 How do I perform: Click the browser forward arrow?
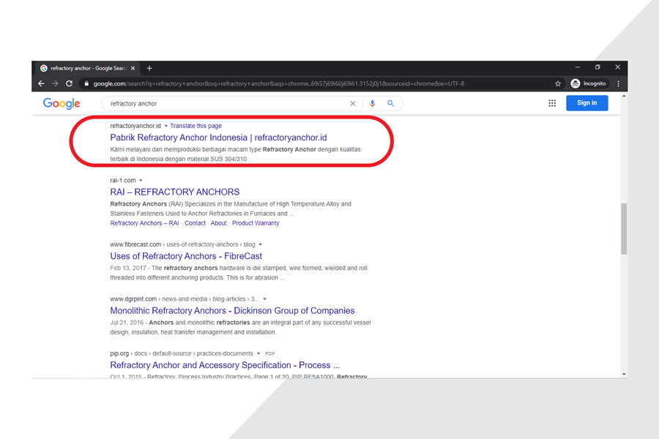coord(55,83)
